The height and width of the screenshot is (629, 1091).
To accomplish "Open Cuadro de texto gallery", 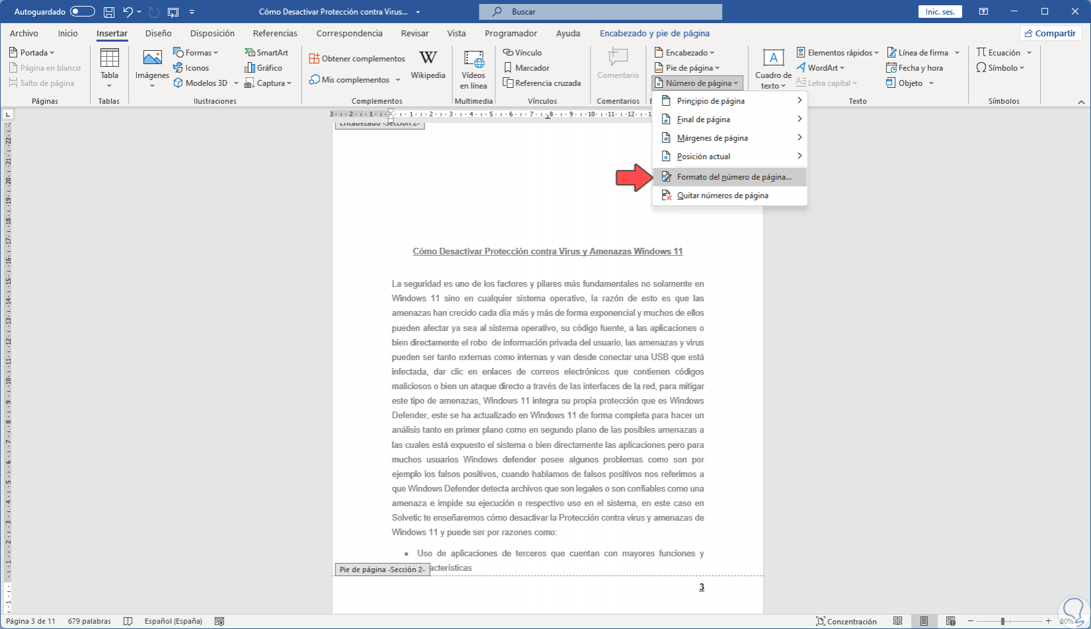I will click(773, 69).
